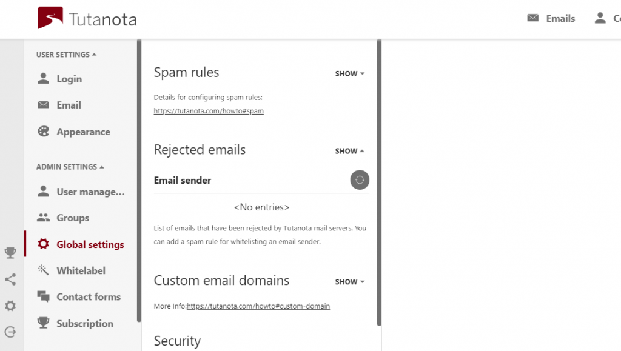Screen dimensions: 621x351
Task: Click the Security heading
Action: [177, 341]
